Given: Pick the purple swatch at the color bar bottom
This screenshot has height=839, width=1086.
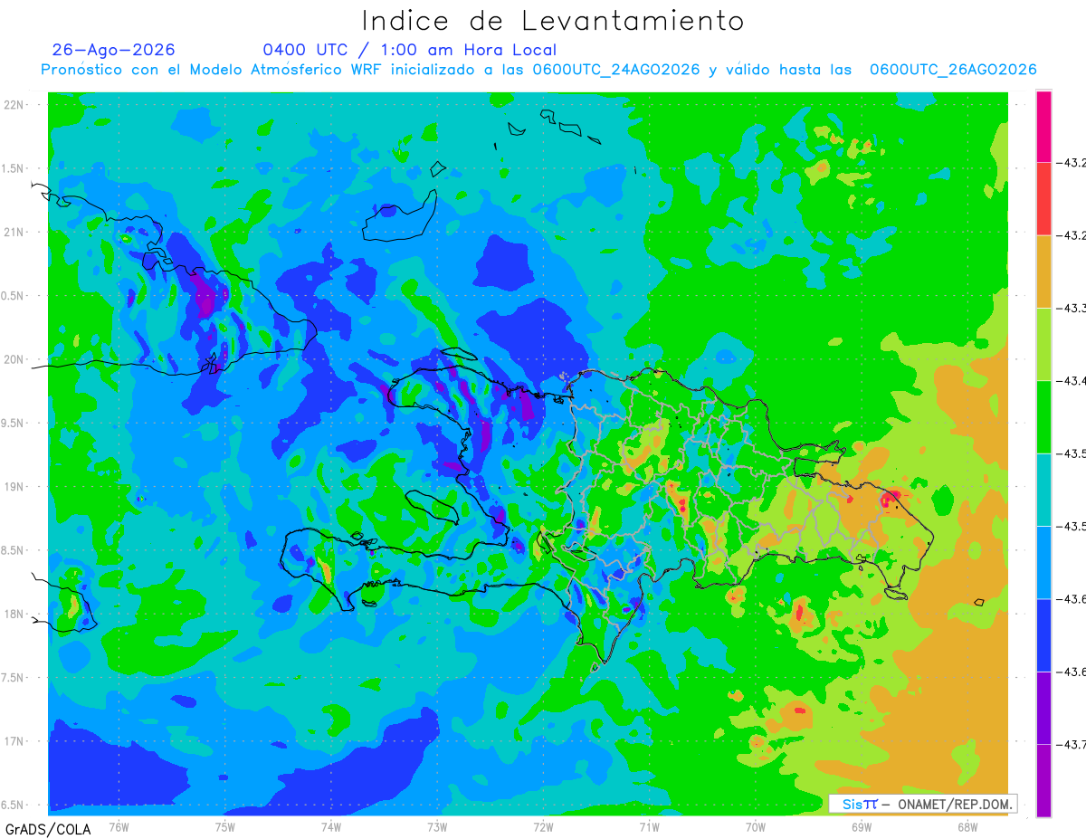Looking at the screenshot, I should 1043,780.
